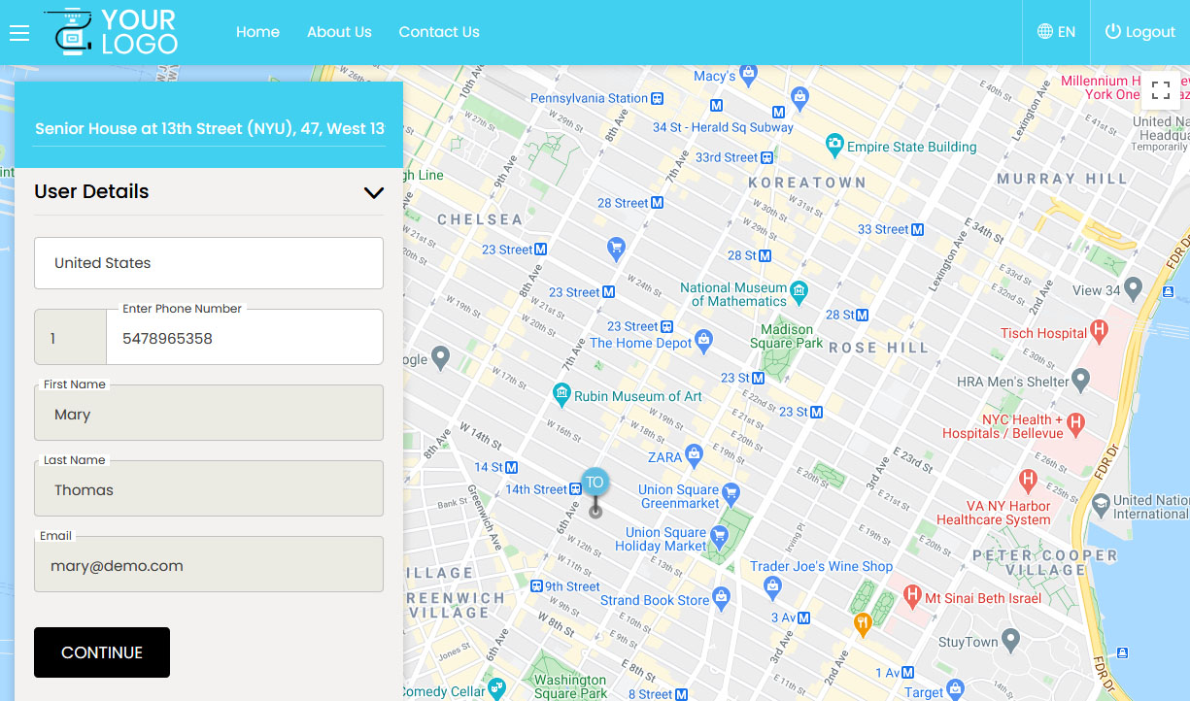
Task: Click the 33 Street subway icon
Action: (x=917, y=229)
